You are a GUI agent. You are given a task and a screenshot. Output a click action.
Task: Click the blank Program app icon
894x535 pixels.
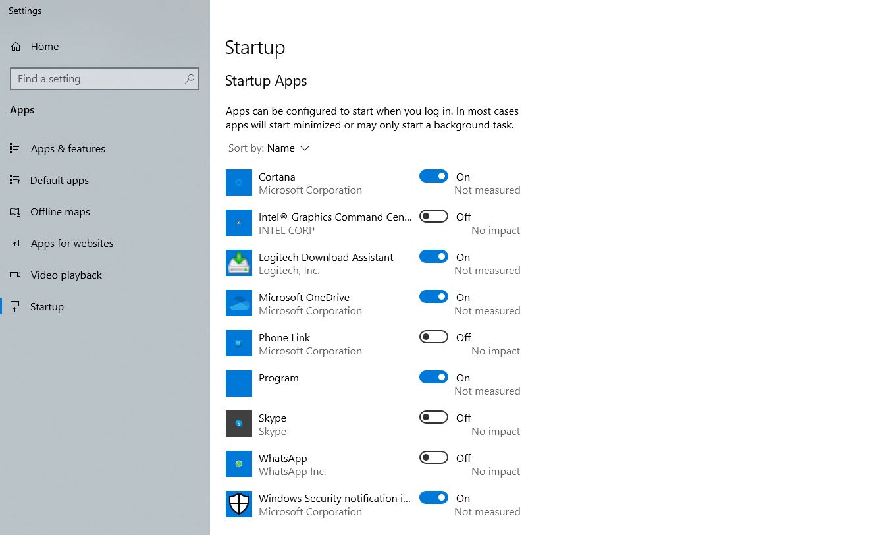[x=239, y=383]
